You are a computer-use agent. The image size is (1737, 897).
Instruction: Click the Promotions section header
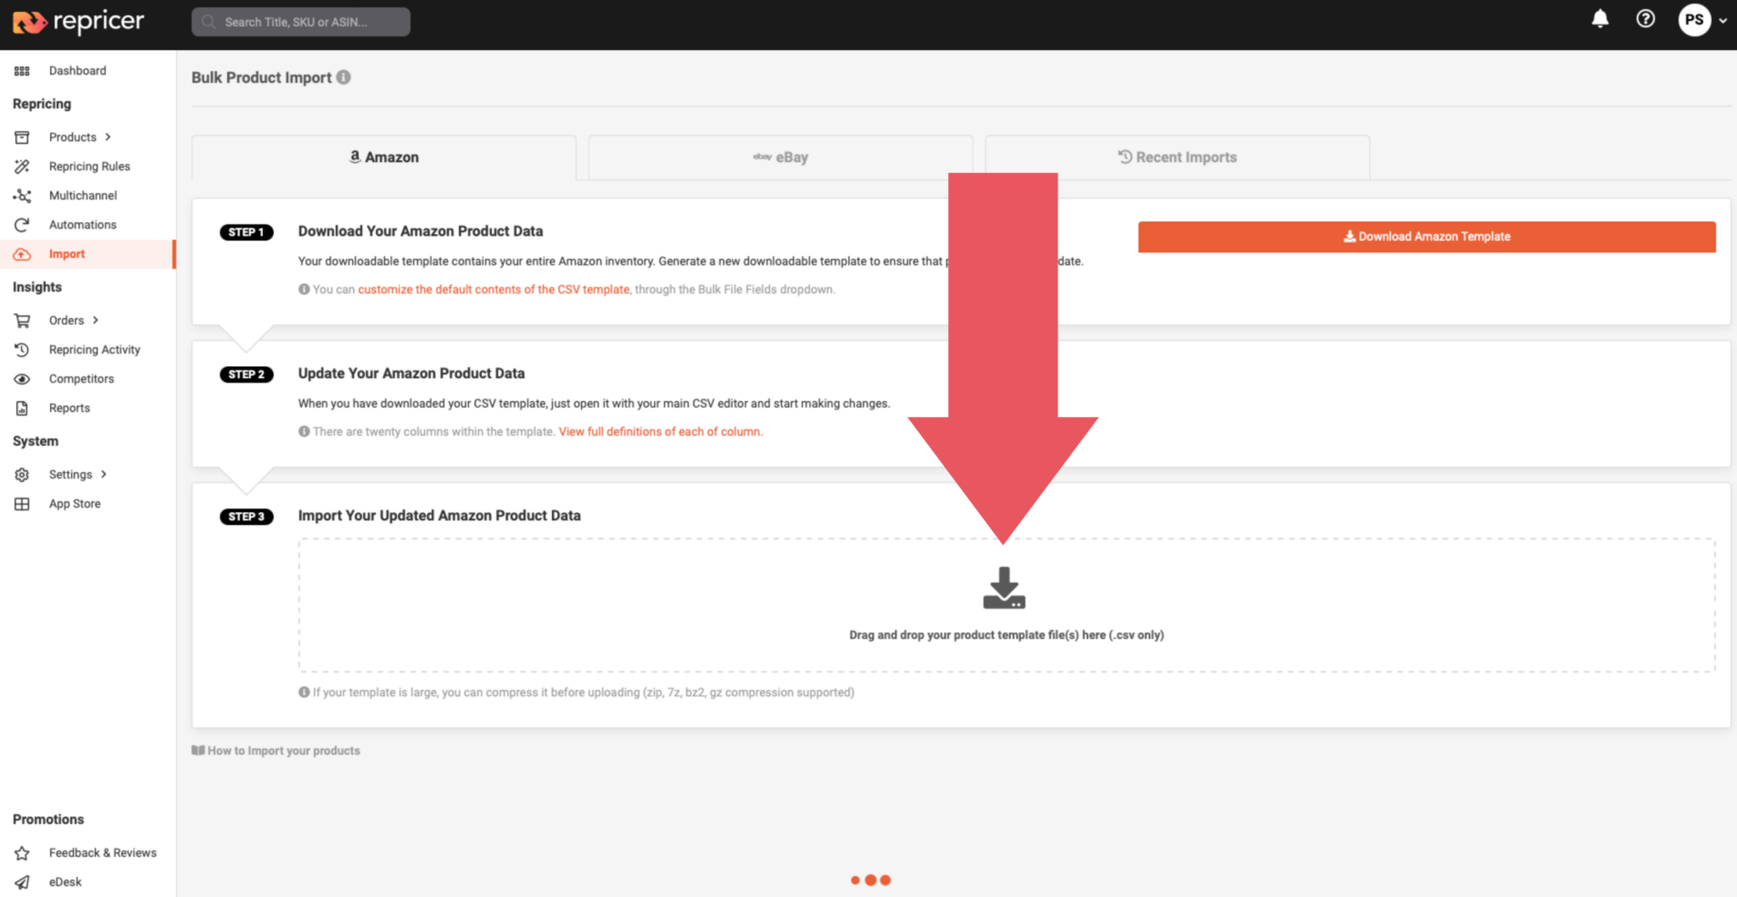point(48,819)
